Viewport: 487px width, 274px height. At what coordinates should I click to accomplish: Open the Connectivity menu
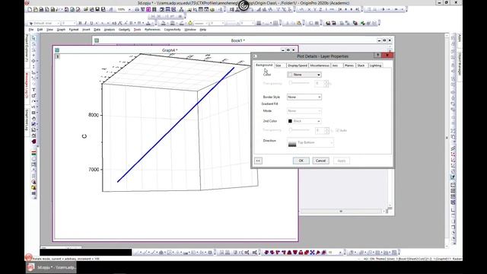coord(173,30)
